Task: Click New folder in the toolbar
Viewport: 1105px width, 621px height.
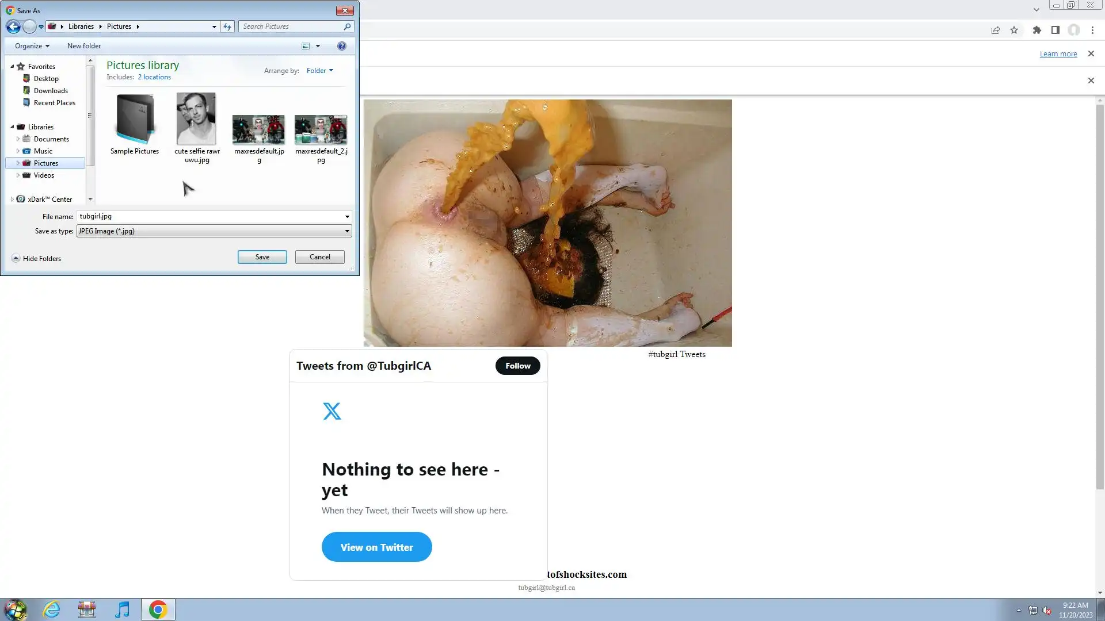Action: [84, 46]
